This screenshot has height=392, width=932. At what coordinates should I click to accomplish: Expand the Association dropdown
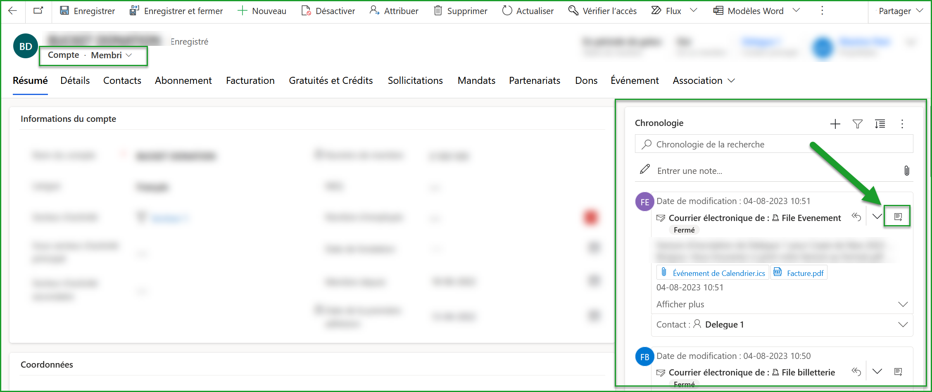731,81
